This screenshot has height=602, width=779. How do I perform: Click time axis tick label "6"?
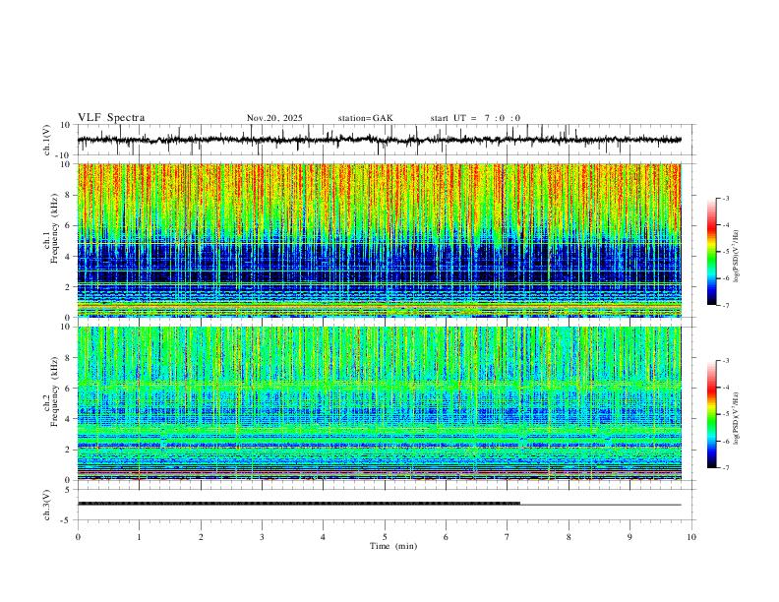447,537
